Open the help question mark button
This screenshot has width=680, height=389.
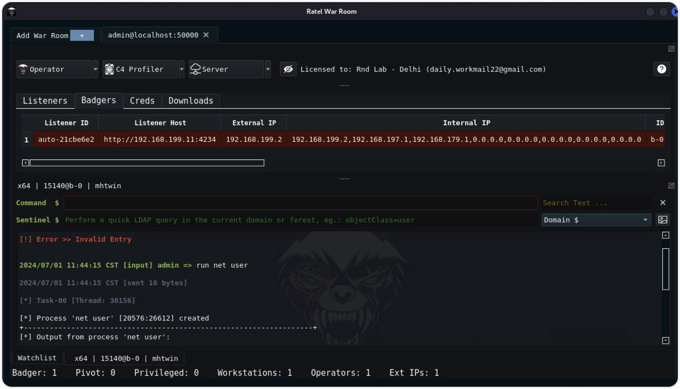tap(661, 69)
